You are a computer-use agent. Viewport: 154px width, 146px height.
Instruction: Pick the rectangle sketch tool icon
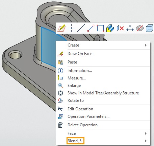(100, 28)
